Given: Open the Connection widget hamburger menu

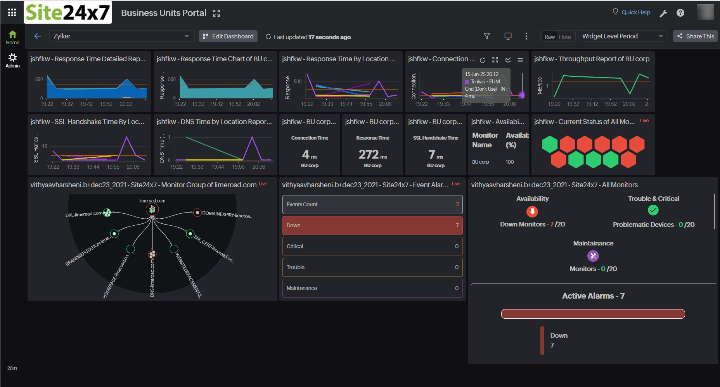Looking at the screenshot, I should (x=520, y=60).
